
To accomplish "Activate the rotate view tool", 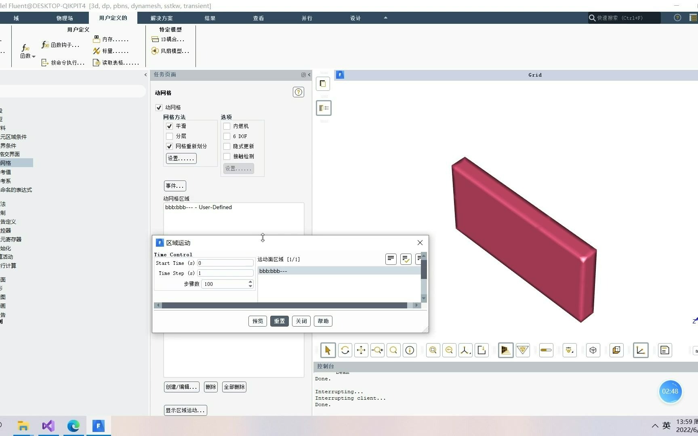I will tap(345, 350).
